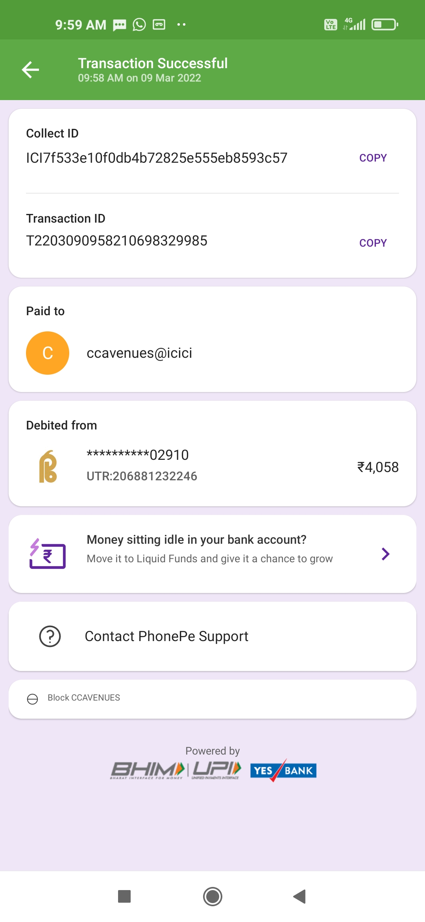Copy the Transaction ID
This screenshot has width=425, height=922.
373,243
